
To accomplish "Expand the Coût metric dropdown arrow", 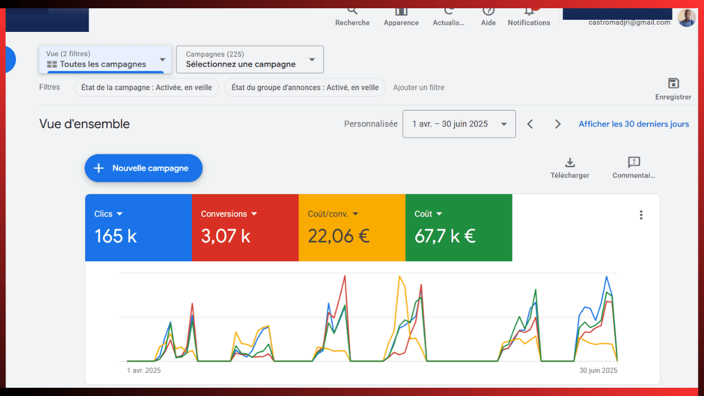I will coord(439,214).
